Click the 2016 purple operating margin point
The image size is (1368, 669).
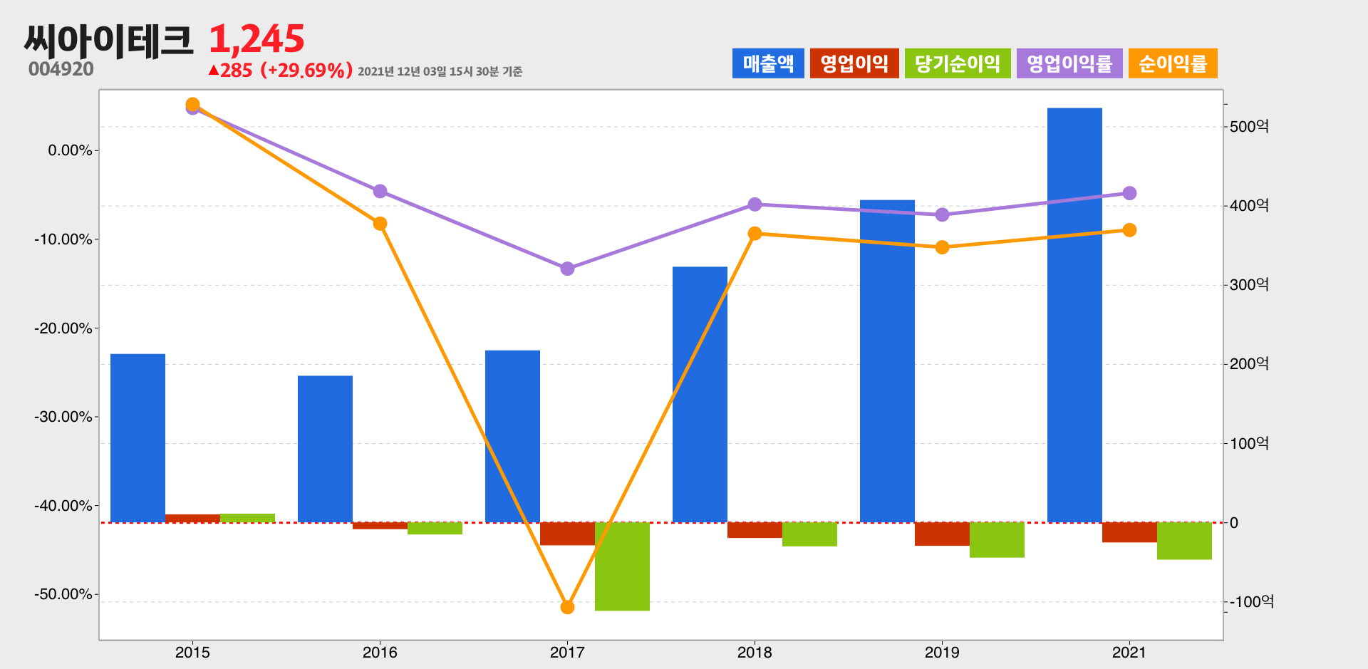pyautogui.click(x=380, y=192)
